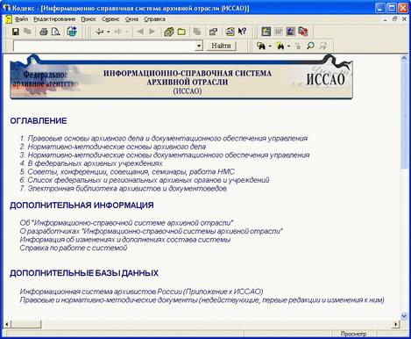Click the stacked books toolbar icon

(169, 32)
